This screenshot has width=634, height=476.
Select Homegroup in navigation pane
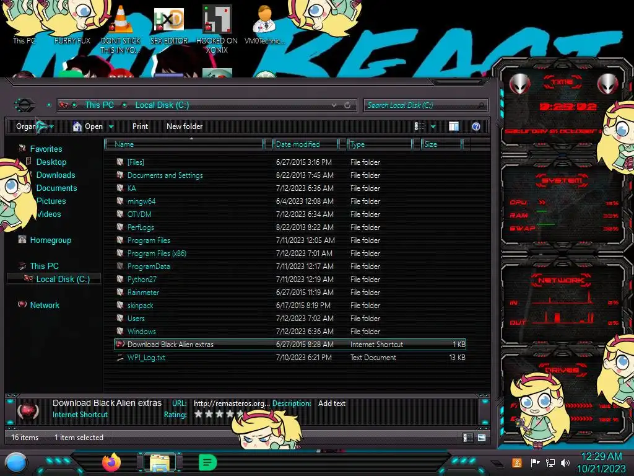50,240
